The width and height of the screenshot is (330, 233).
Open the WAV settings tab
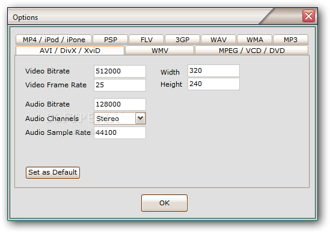218,40
